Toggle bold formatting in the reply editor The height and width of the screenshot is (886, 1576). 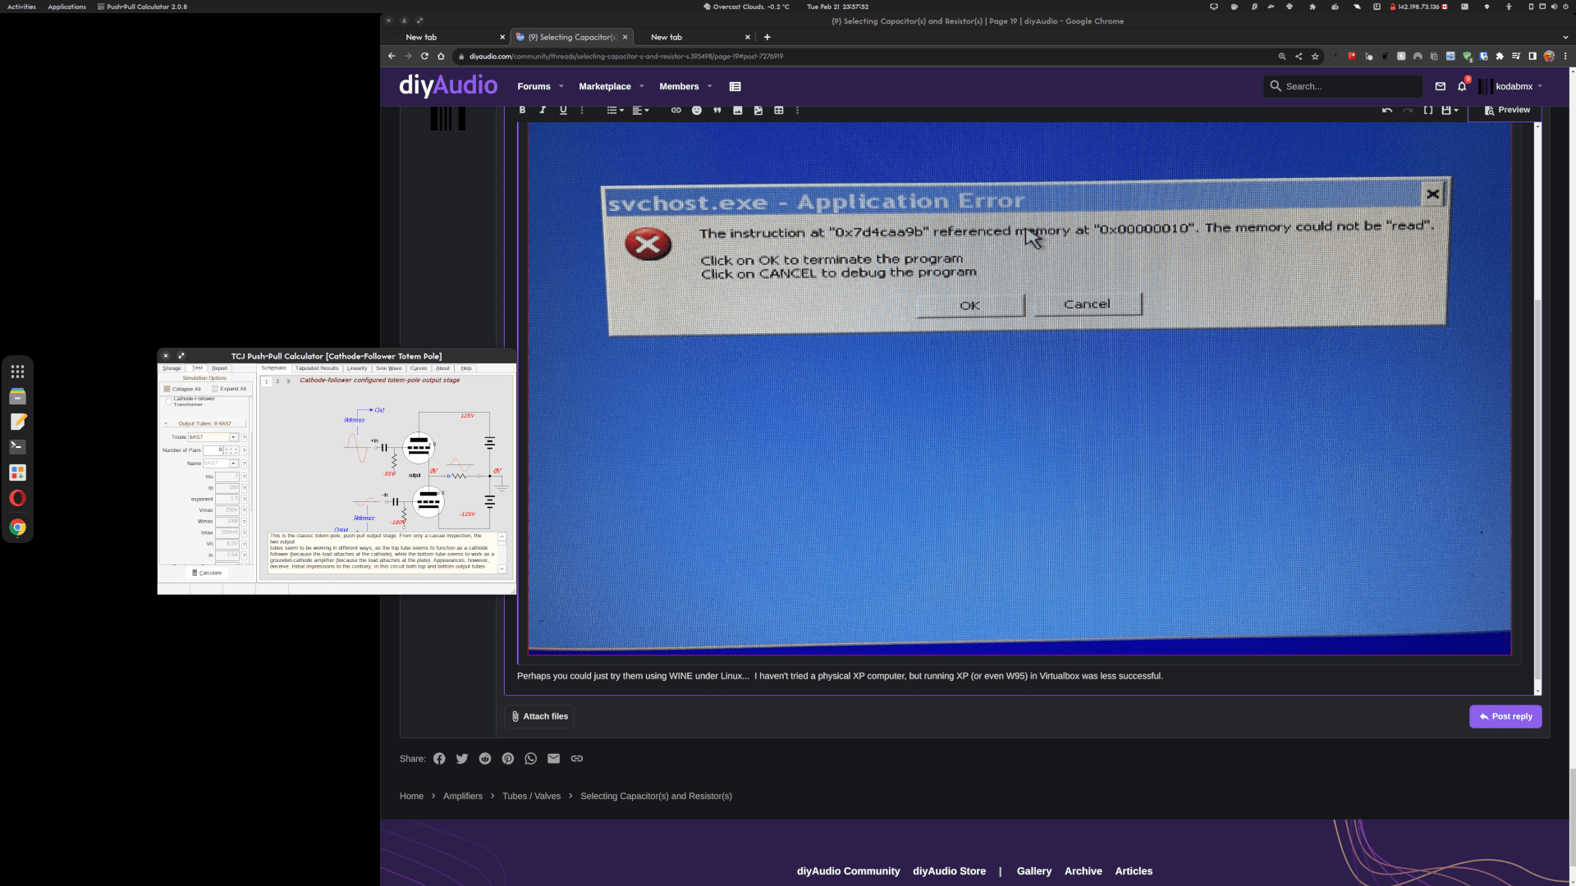[522, 110]
